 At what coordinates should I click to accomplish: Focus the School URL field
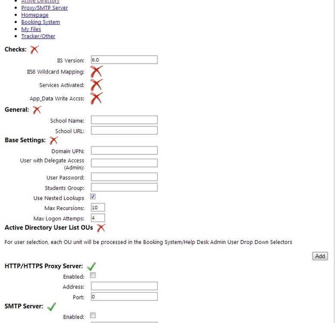pos(124,130)
